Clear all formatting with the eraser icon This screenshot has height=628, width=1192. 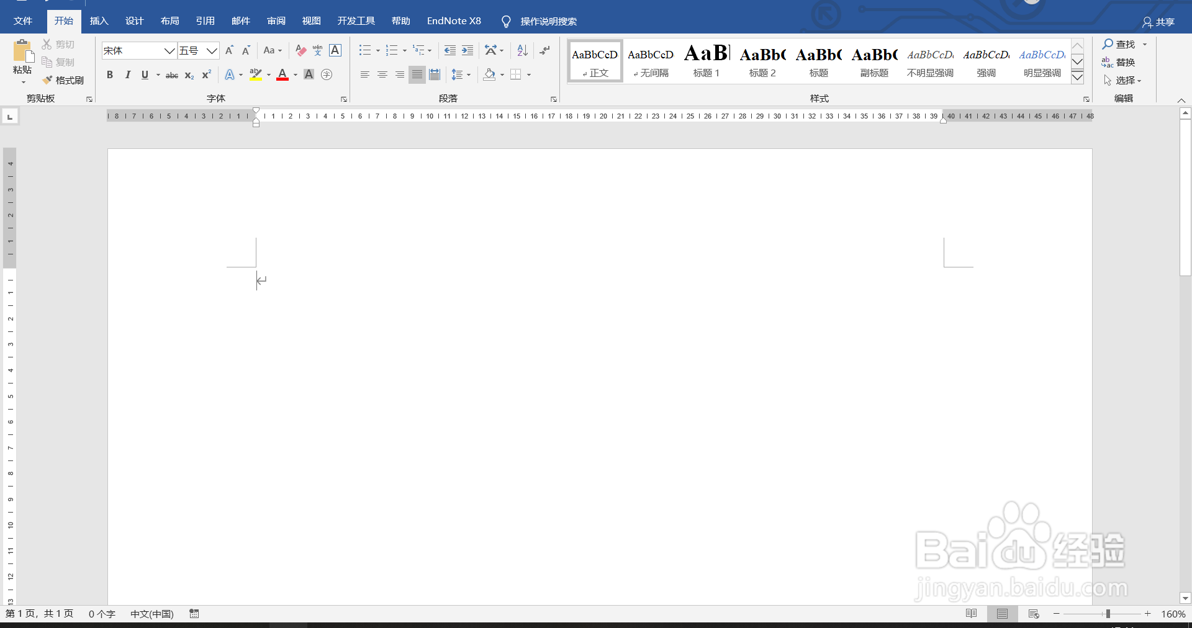point(301,50)
